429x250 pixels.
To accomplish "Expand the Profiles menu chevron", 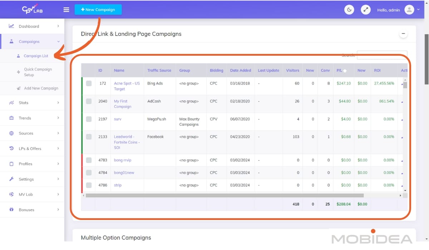I will pyautogui.click(x=58, y=164).
